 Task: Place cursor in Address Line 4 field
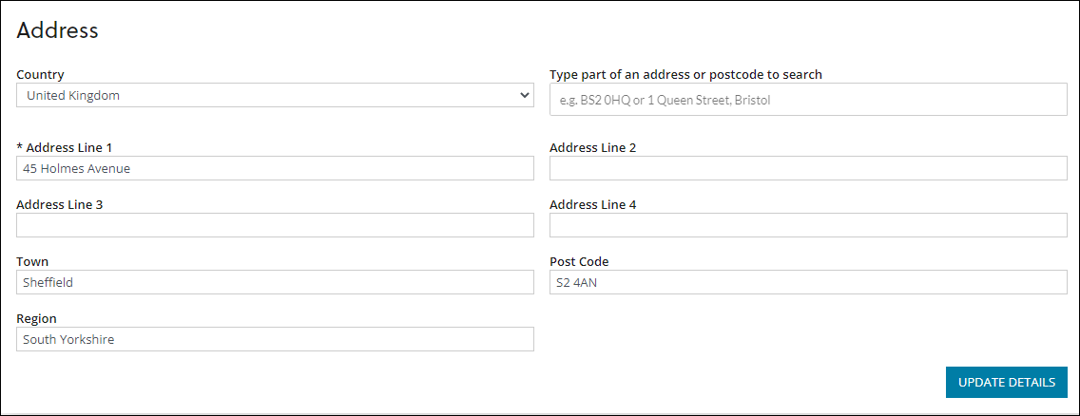(808, 225)
